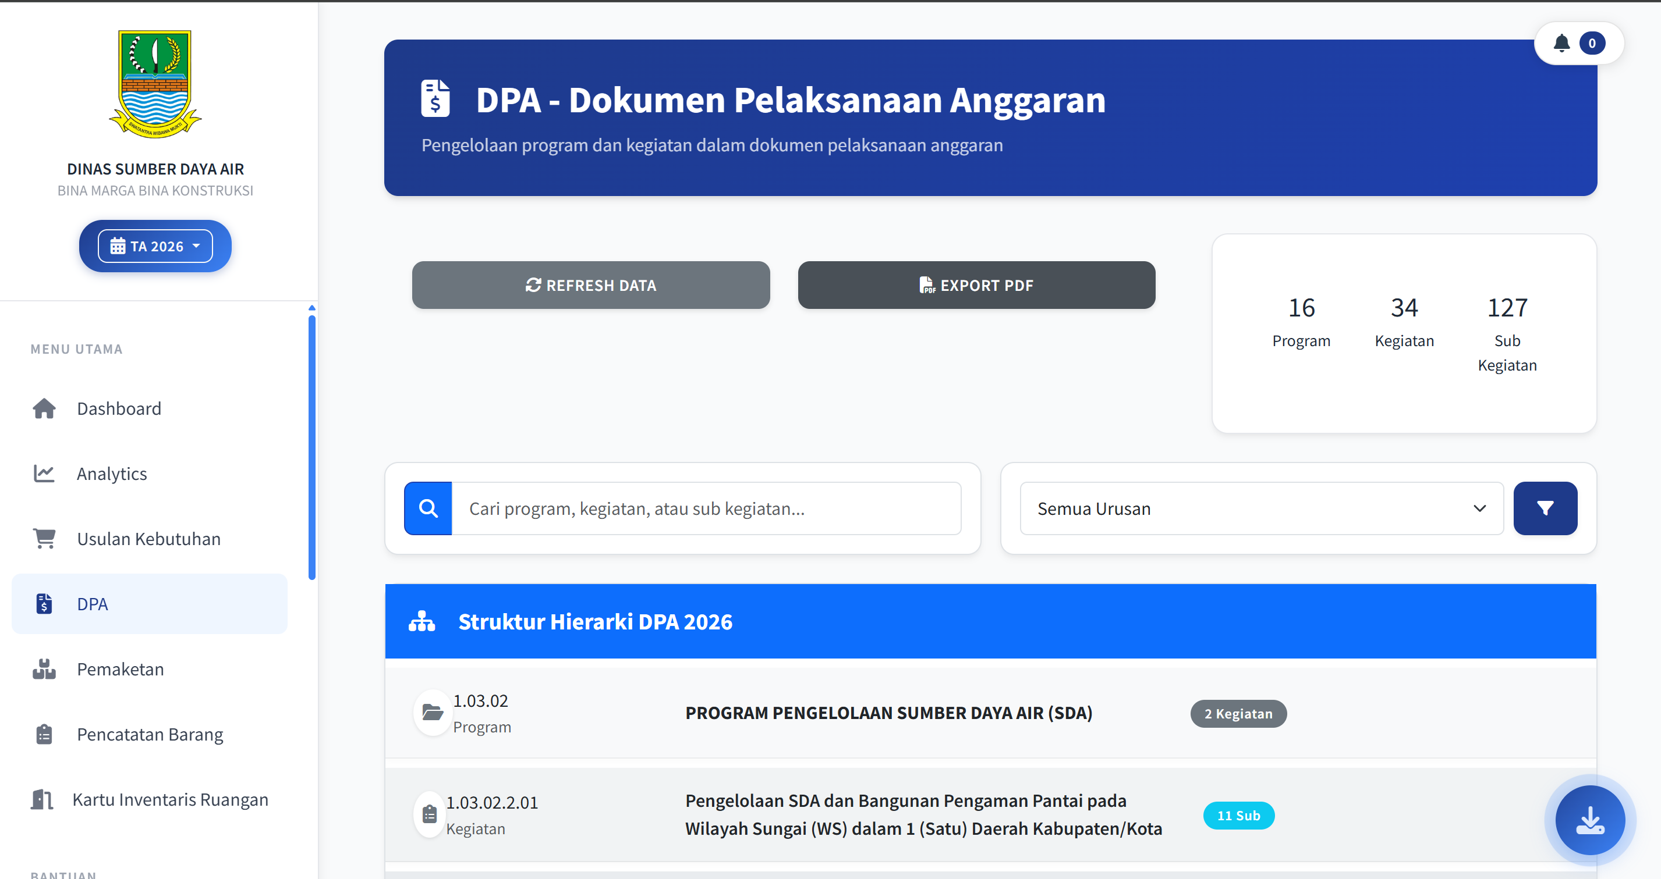This screenshot has width=1661, height=879.
Task: Expand kegiatan via the 11 Sub badge
Action: [x=1239, y=814]
